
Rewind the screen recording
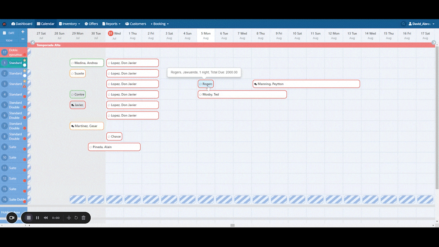pos(46,218)
